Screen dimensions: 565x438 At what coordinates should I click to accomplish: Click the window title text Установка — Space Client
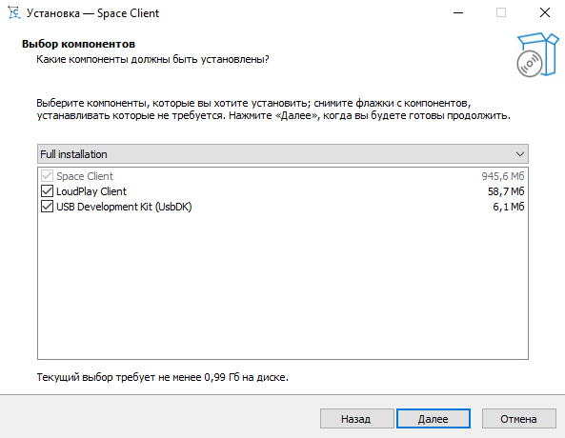[93, 13]
